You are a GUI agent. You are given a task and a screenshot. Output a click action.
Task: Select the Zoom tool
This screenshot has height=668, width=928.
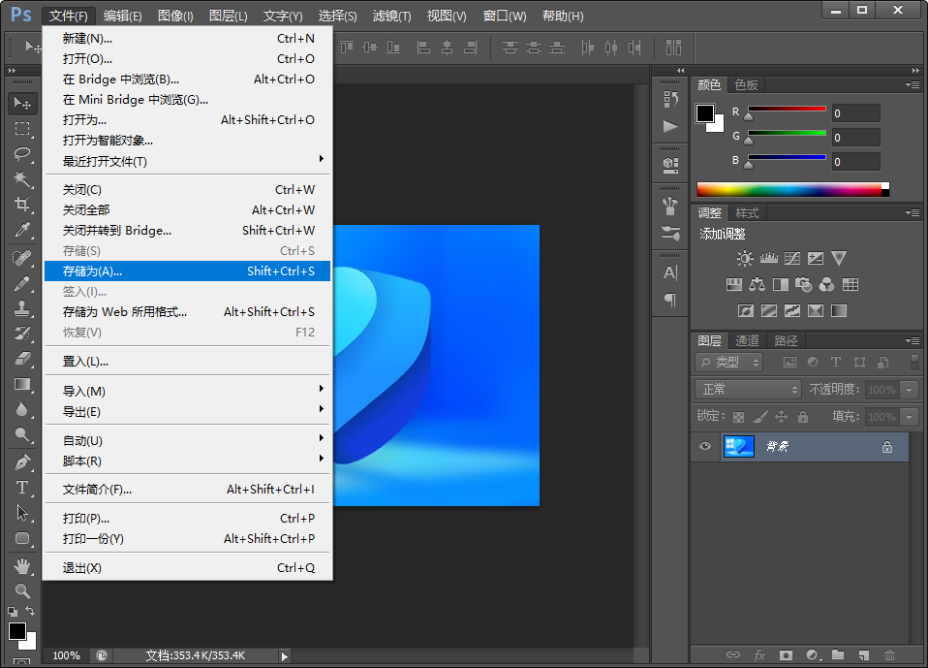[x=22, y=590]
